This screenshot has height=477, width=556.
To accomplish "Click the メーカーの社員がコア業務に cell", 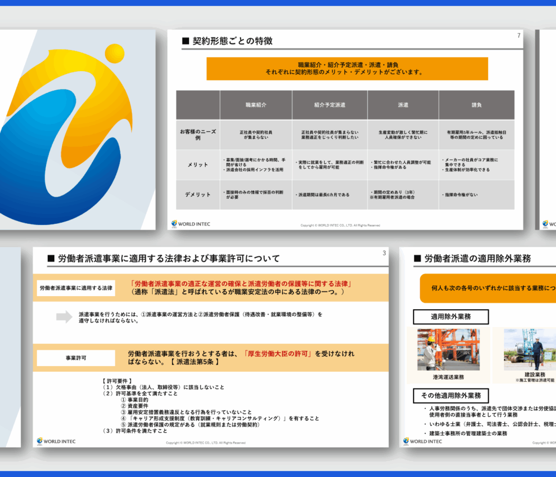I will [477, 165].
